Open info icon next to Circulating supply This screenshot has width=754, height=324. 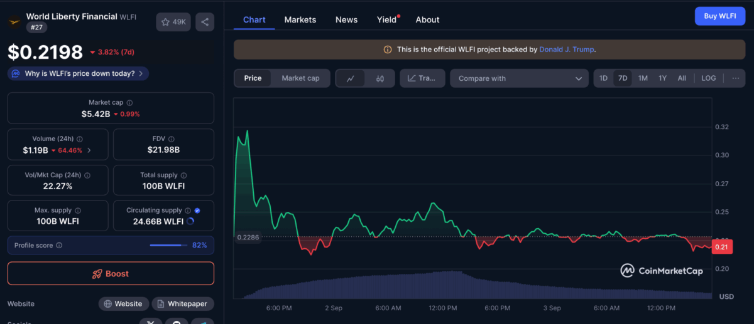point(188,211)
